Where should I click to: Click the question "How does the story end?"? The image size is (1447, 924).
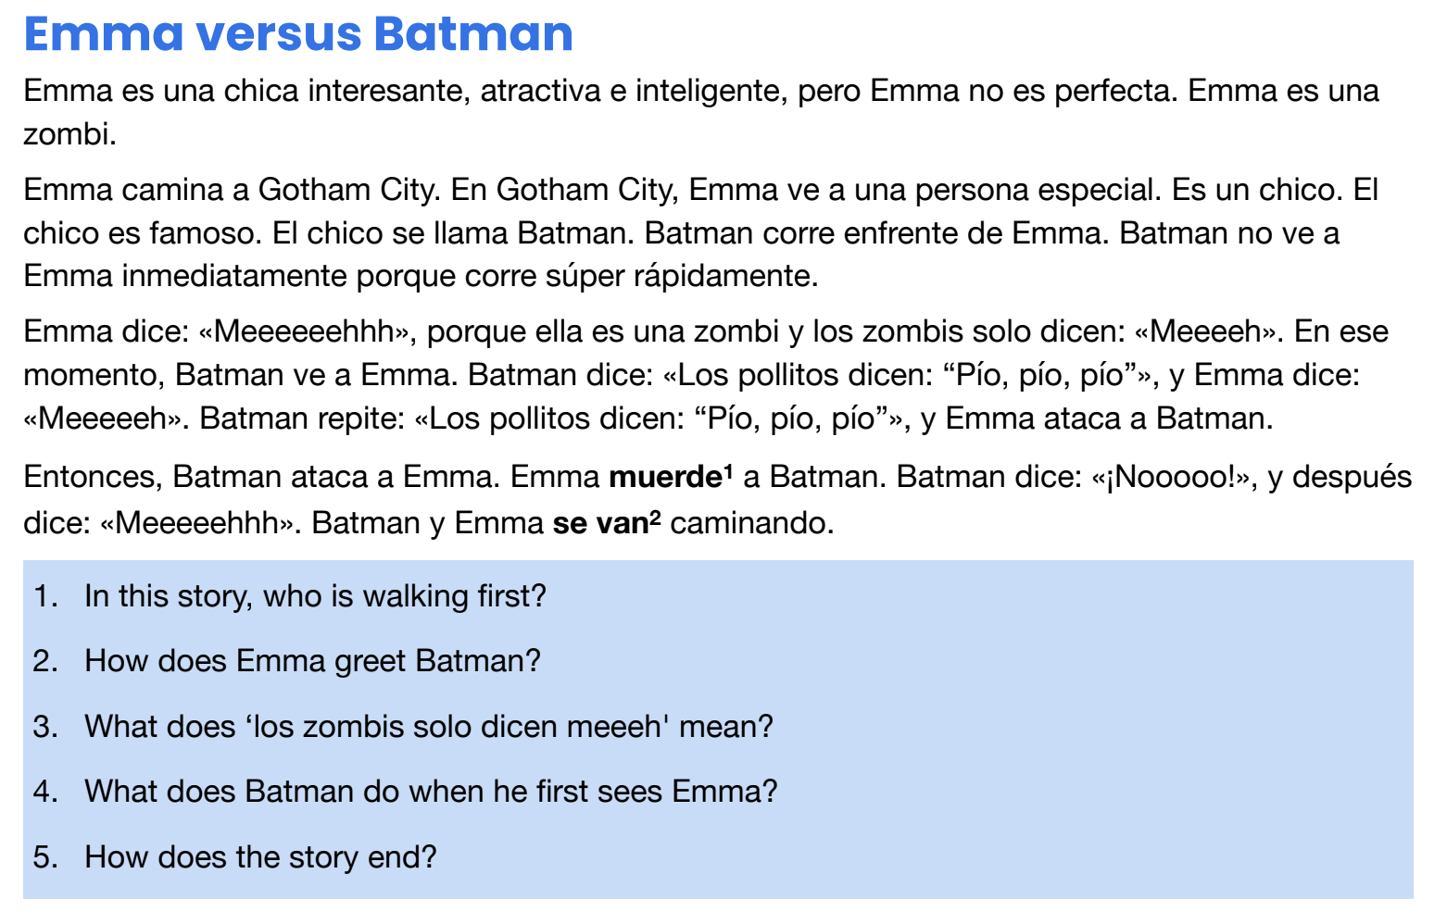[x=260, y=857]
